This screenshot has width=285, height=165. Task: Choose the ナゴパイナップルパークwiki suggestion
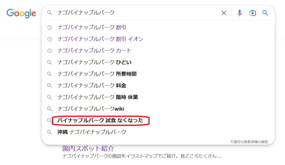pyautogui.click(x=91, y=109)
